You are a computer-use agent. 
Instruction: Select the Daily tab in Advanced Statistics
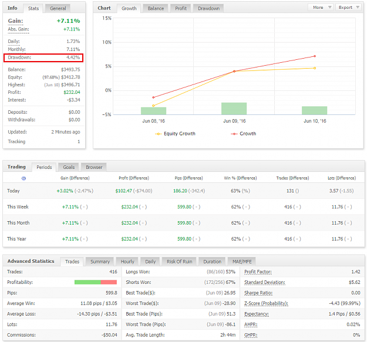point(150,262)
